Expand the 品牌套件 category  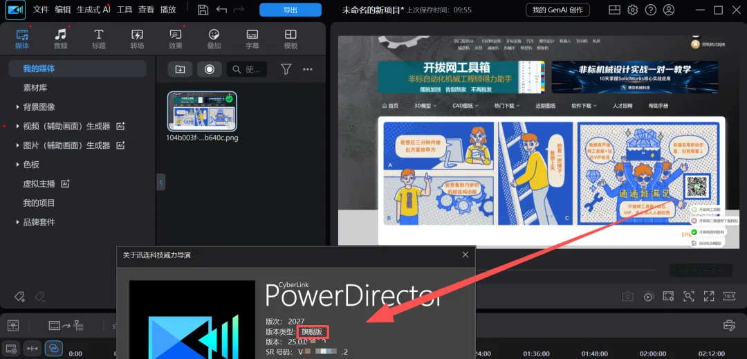17,222
